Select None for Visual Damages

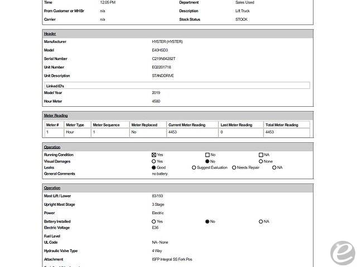pos(261,161)
